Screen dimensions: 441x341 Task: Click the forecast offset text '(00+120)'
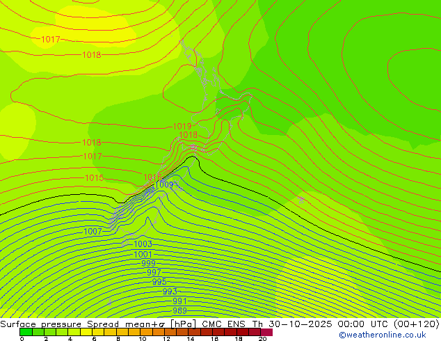(417, 324)
